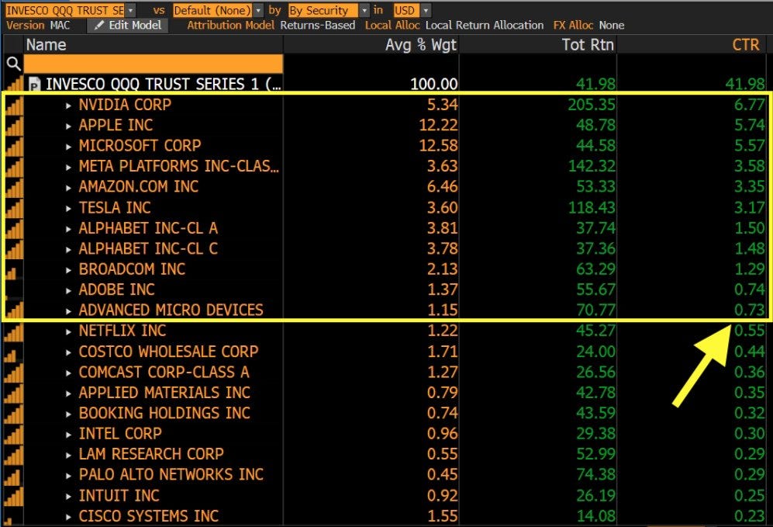Click the MAC version value
Viewport: 773px width, 527px height.
[x=60, y=25]
